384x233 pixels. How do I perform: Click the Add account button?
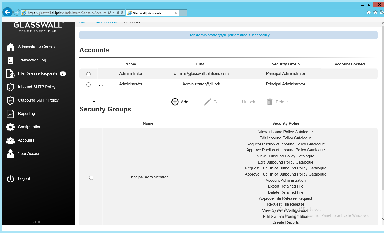click(x=180, y=102)
